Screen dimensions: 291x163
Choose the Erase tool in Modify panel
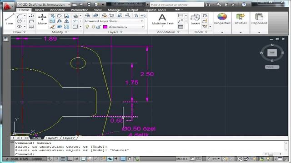coord(52,27)
